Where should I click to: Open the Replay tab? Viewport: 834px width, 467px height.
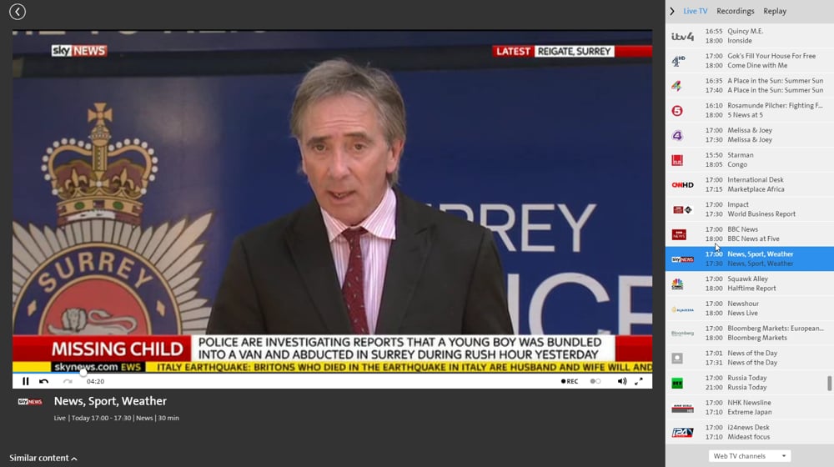point(775,11)
